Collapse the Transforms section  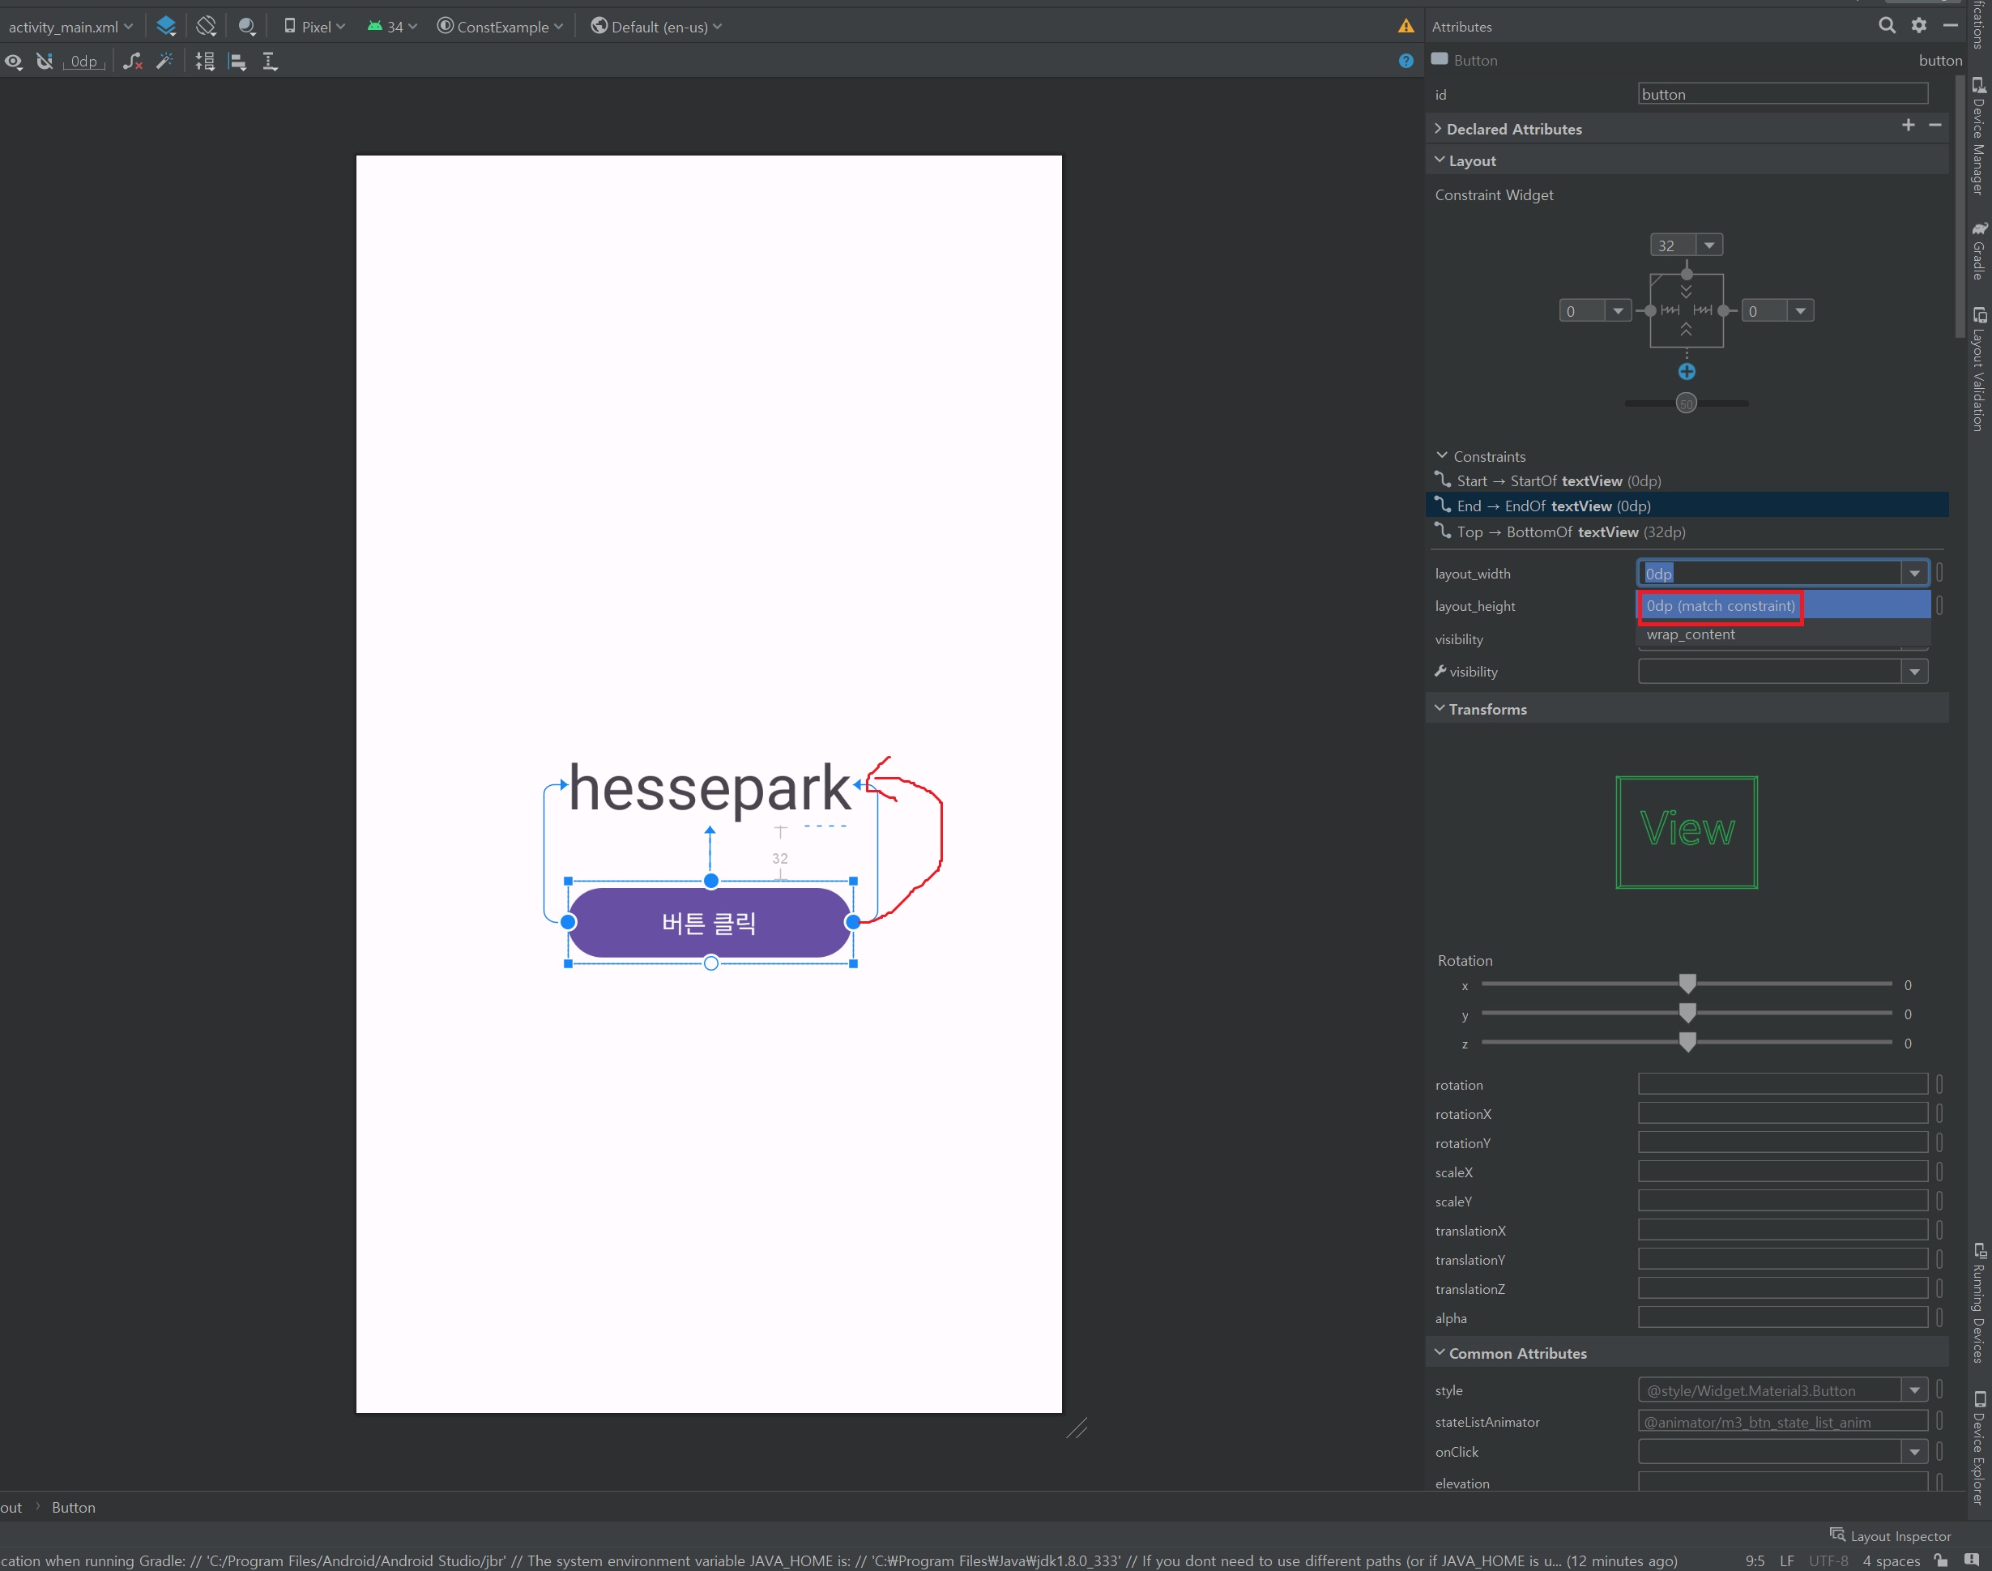pyautogui.click(x=1440, y=708)
